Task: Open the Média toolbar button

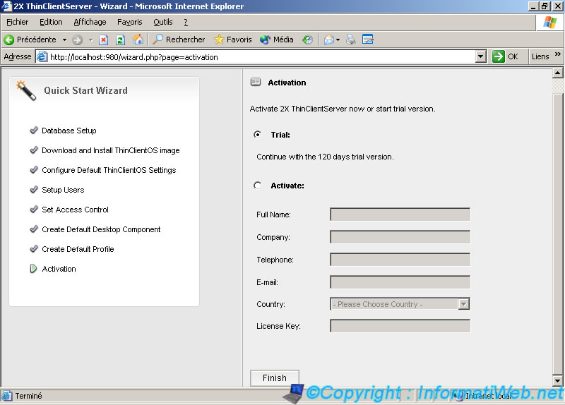Action: click(x=277, y=40)
